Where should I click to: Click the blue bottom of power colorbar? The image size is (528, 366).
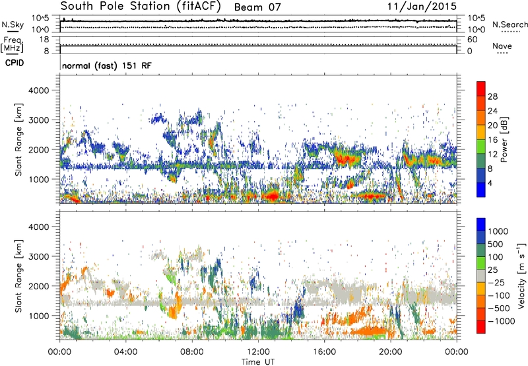tap(481, 190)
